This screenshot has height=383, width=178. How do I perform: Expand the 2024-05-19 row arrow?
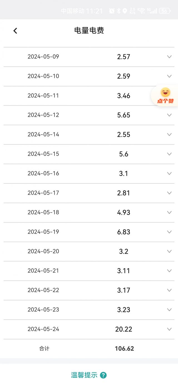pos(169,232)
